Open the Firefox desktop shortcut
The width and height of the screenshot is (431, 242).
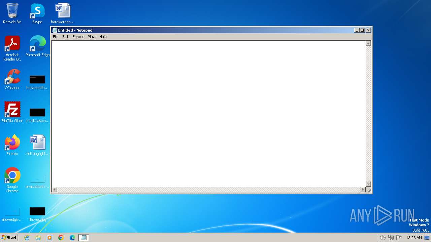coord(12,145)
